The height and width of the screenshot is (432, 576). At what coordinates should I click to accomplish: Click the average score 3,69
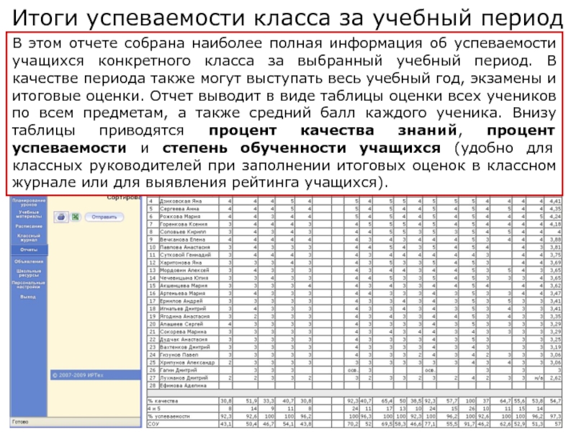click(x=555, y=263)
